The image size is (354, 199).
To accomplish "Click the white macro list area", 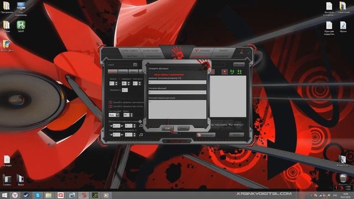I will 228,96.
